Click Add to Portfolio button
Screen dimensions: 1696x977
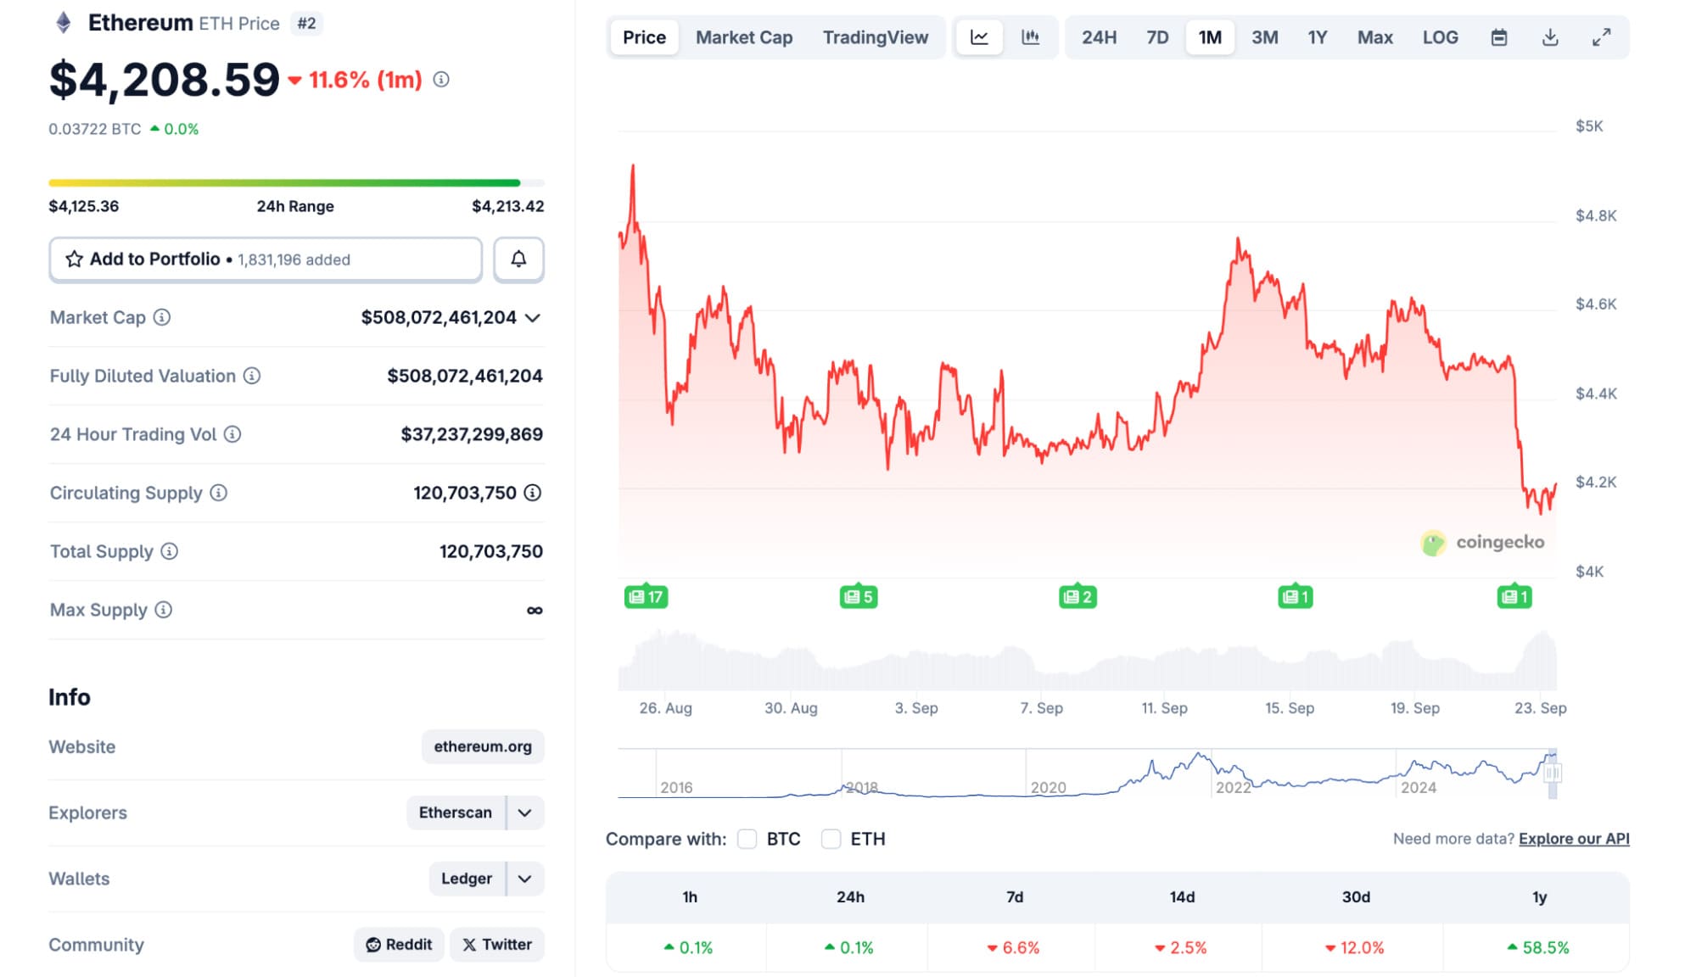coord(266,260)
